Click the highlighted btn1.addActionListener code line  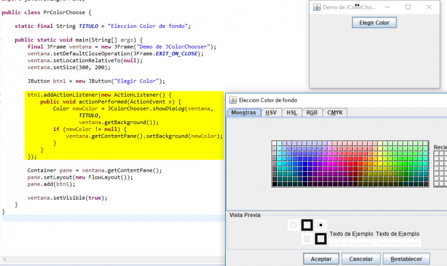tap(100, 94)
